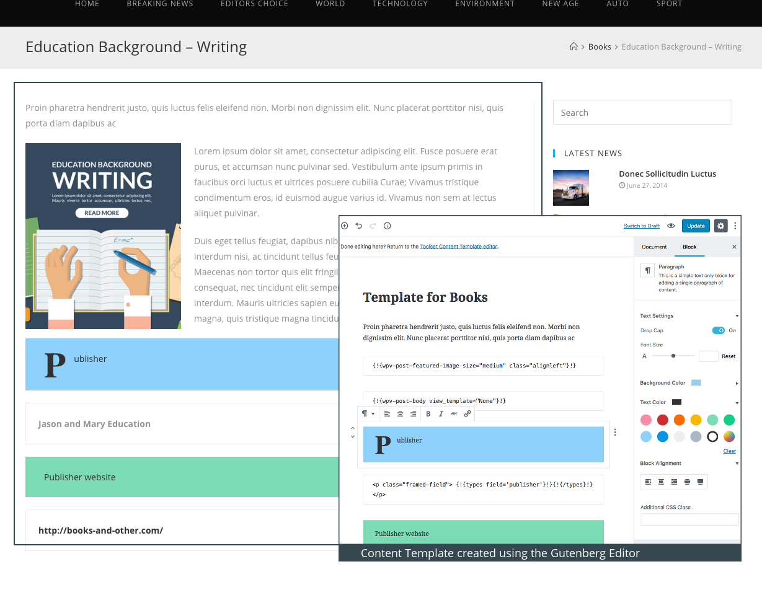Open the NEW AGE menu item

pyautogui.click(x=560, y=4)
